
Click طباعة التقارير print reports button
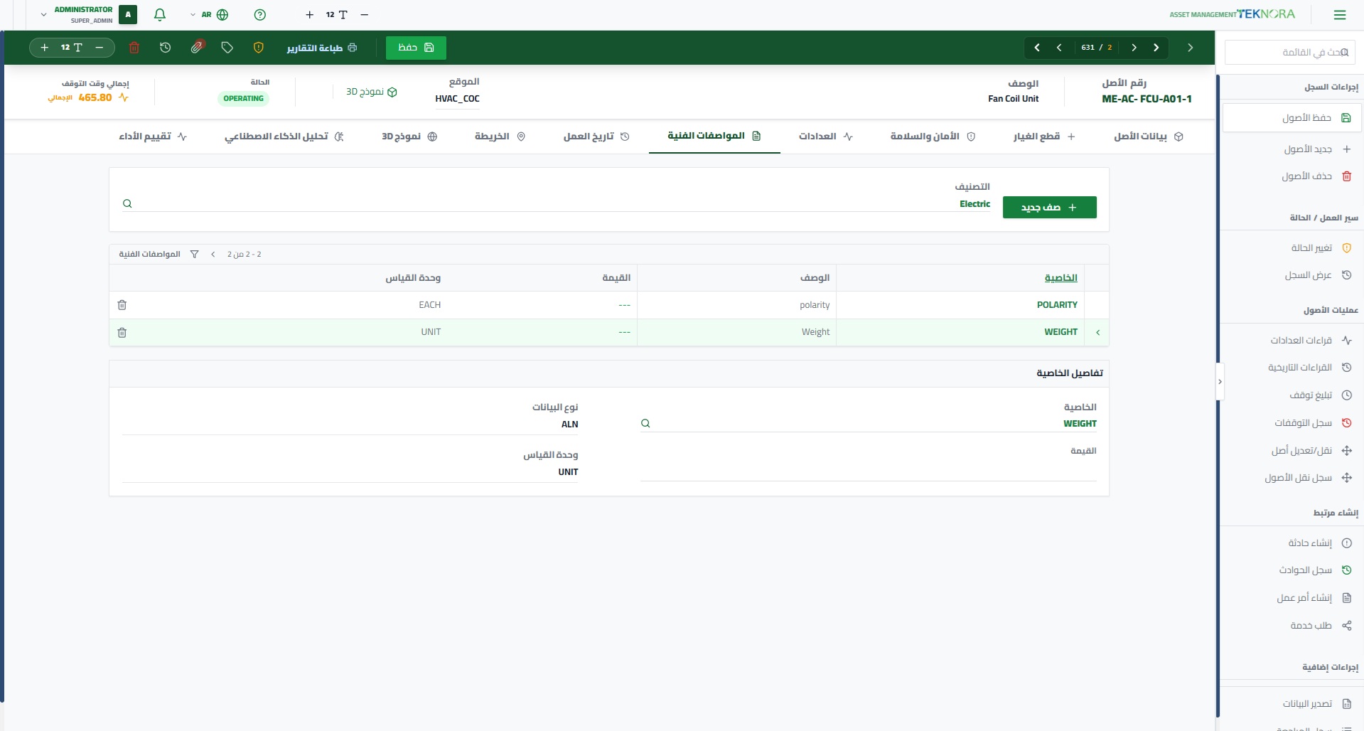[322, 48]
